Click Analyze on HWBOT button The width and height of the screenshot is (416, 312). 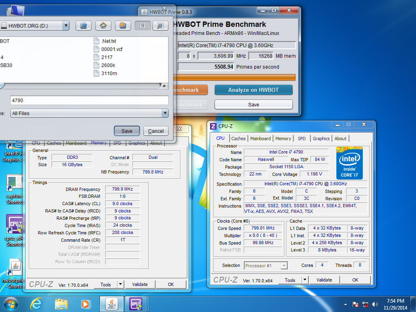(x=253, y=90)
